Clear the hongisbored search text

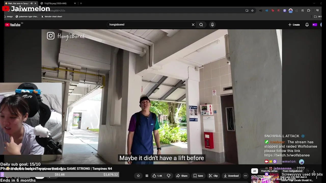click(x=193, y=25)
